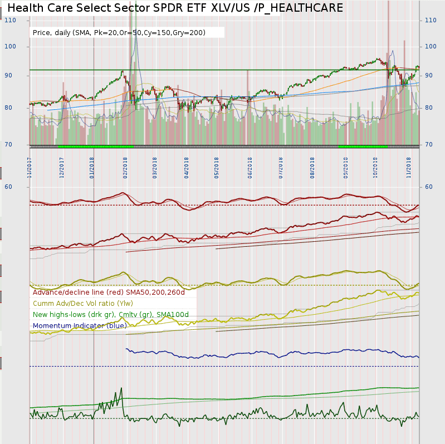Select the 10/2018 date label
The width and height of the screenshot is (445, 444).
pyautogui.click(x=375, y=168)
